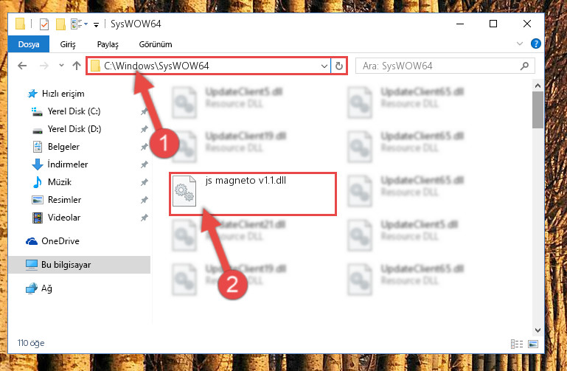The image size is (567, 371).
Task: Unpin Yerel Disk (C:) pin icon
Action: pos(145,111)
